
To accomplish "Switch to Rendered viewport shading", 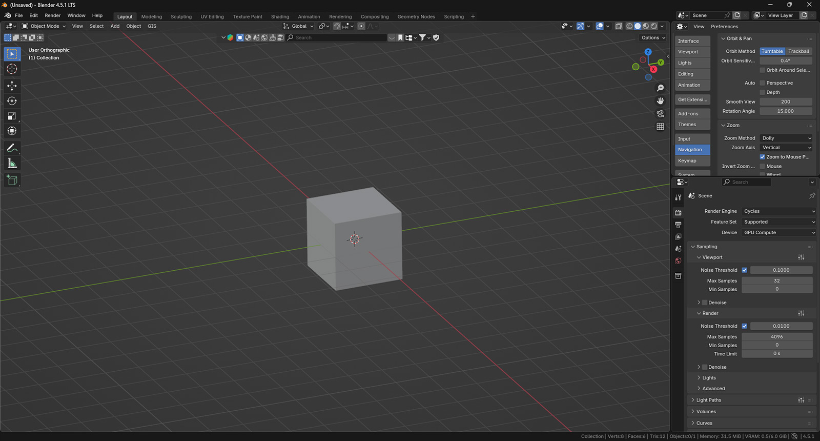I will (654, 26).
